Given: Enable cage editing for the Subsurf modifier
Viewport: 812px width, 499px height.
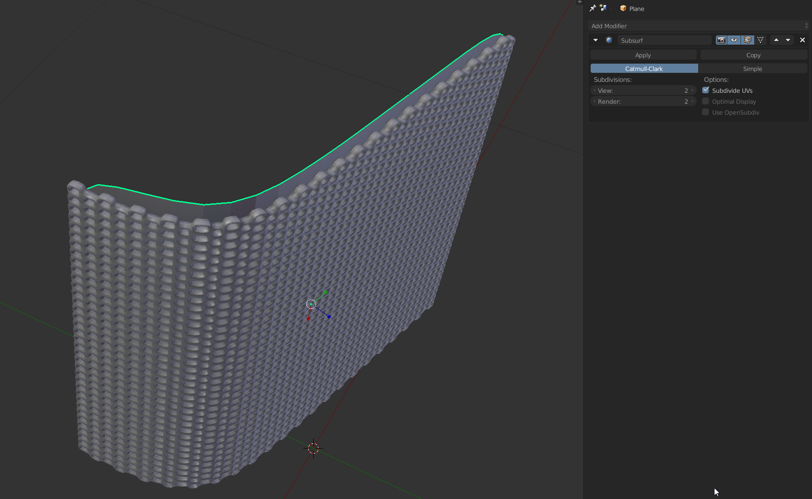Looking at the screenshot, I should [x=761, y=40].
